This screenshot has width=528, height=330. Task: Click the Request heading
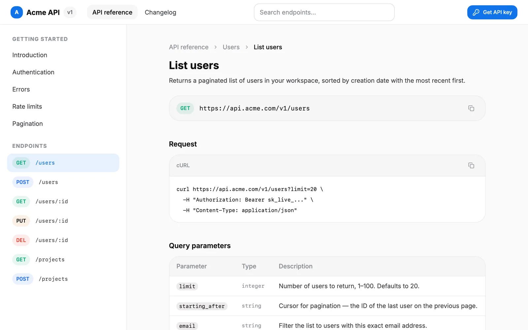183,144
